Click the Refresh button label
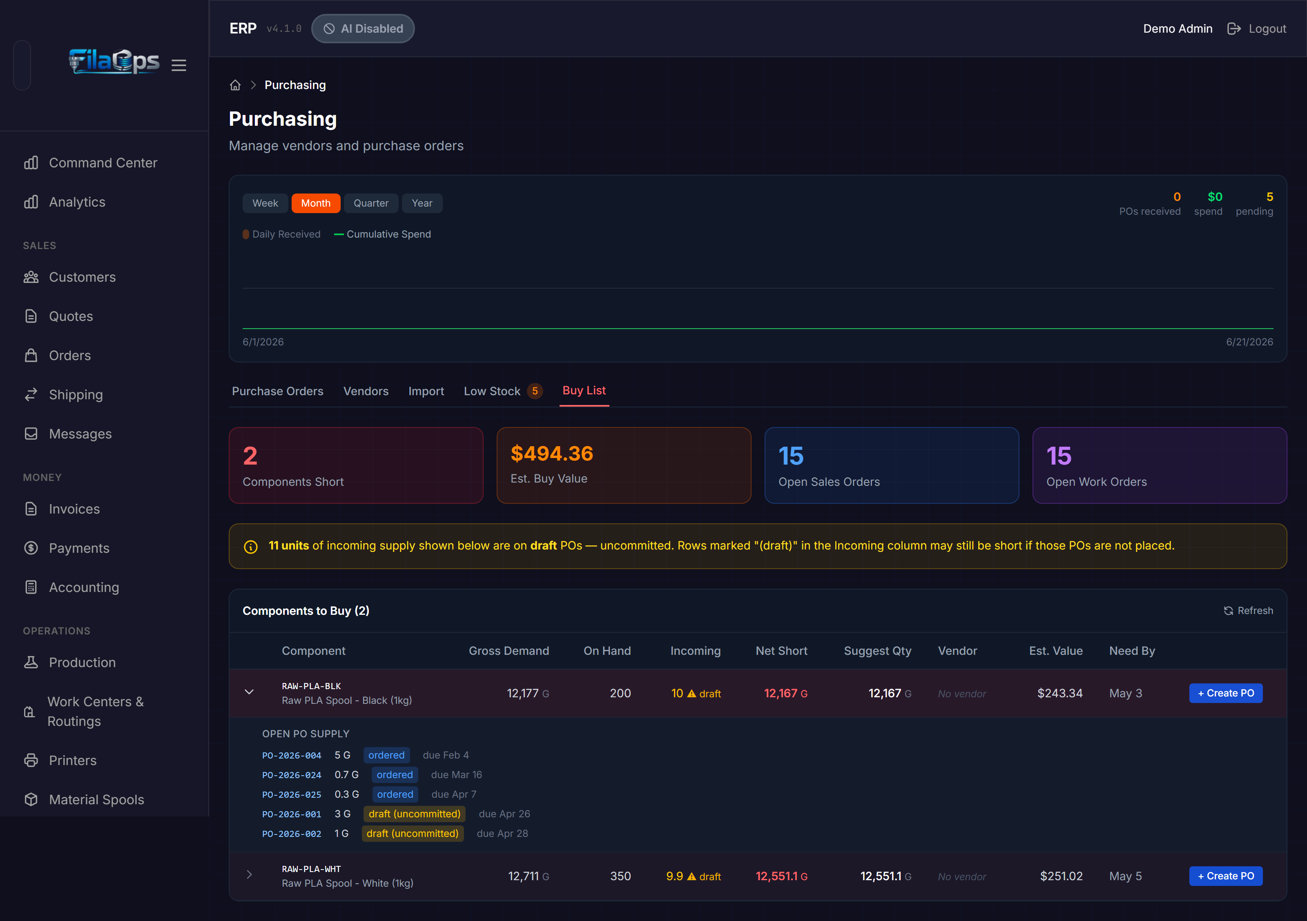Screen dimensions: 1307x921 pyautogui.click(x=1255, y=611)
